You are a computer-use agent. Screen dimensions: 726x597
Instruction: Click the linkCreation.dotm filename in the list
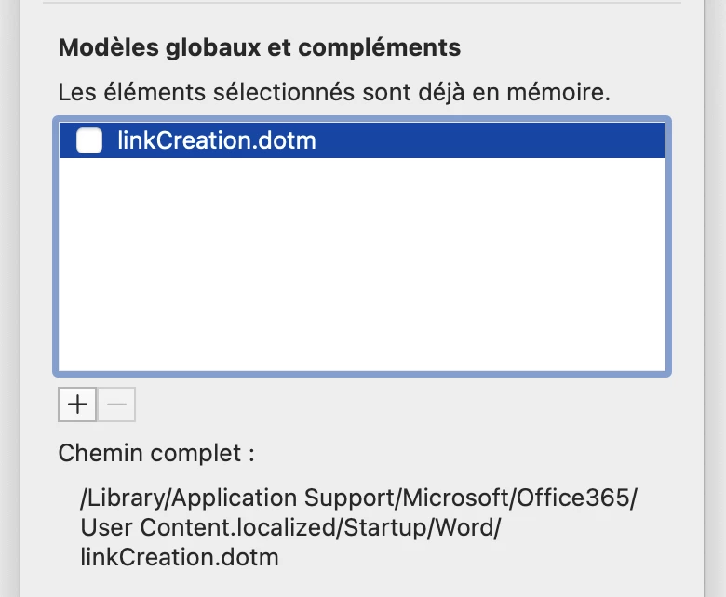217,140
